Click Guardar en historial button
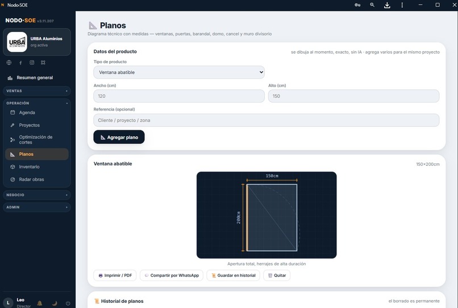The width and height of the screenshot is (458, 308). point(233,276)
